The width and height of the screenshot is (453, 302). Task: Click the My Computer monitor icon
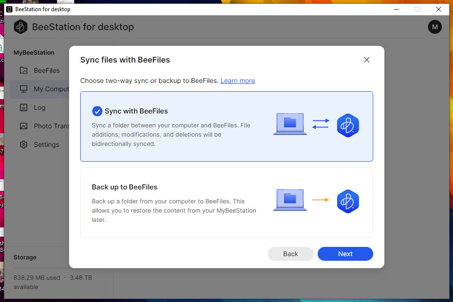click(x=24, y=89)
